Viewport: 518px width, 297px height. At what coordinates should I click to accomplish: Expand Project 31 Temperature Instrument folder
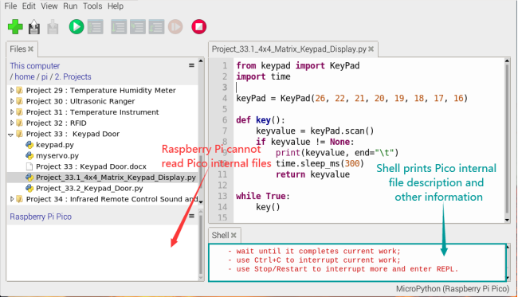pos(12,111)
